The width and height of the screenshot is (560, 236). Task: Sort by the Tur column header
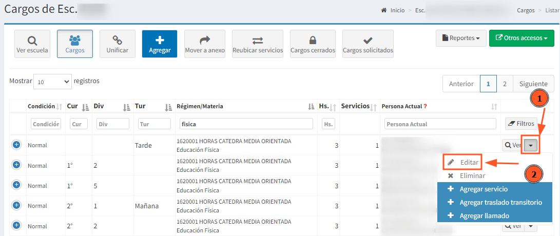(154, 106)
